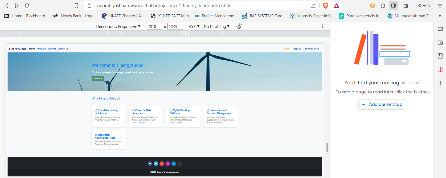The width and height of the screenshot is (446, 178).
Task: Open Financial Data Analytics card
Action: (146, 117)
